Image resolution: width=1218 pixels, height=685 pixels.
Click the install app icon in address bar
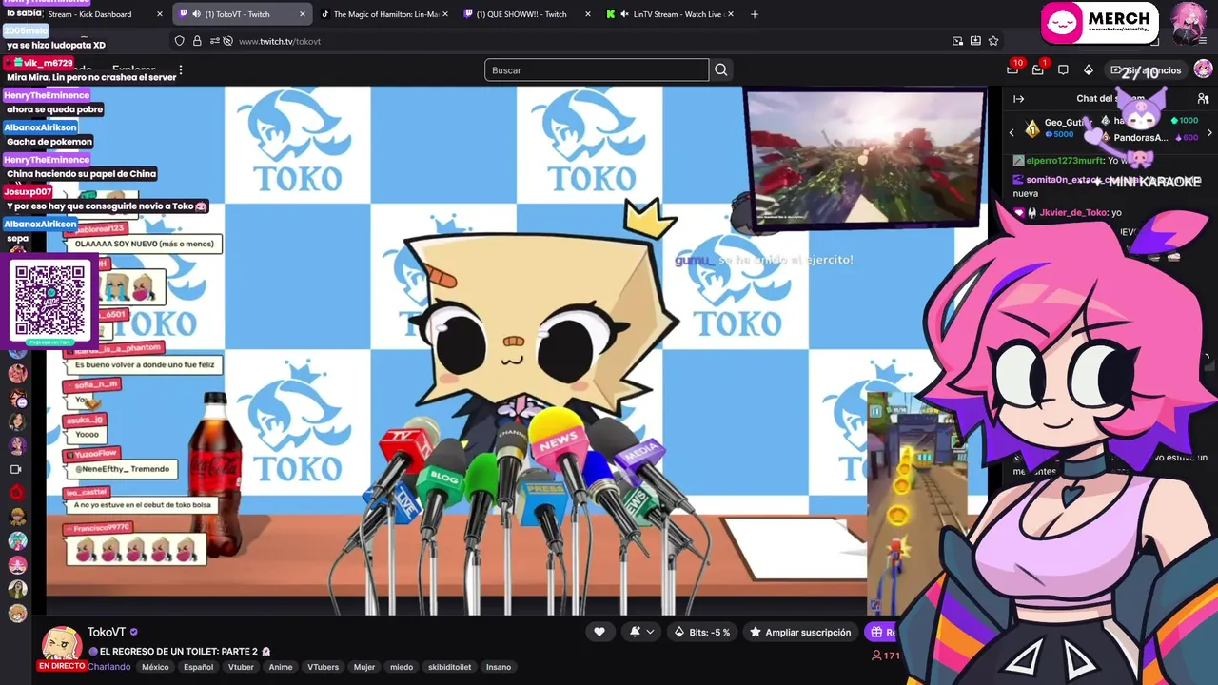(975, 41)
